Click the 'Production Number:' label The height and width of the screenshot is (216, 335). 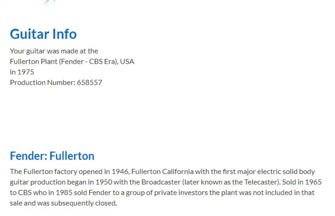click(43, 82)
